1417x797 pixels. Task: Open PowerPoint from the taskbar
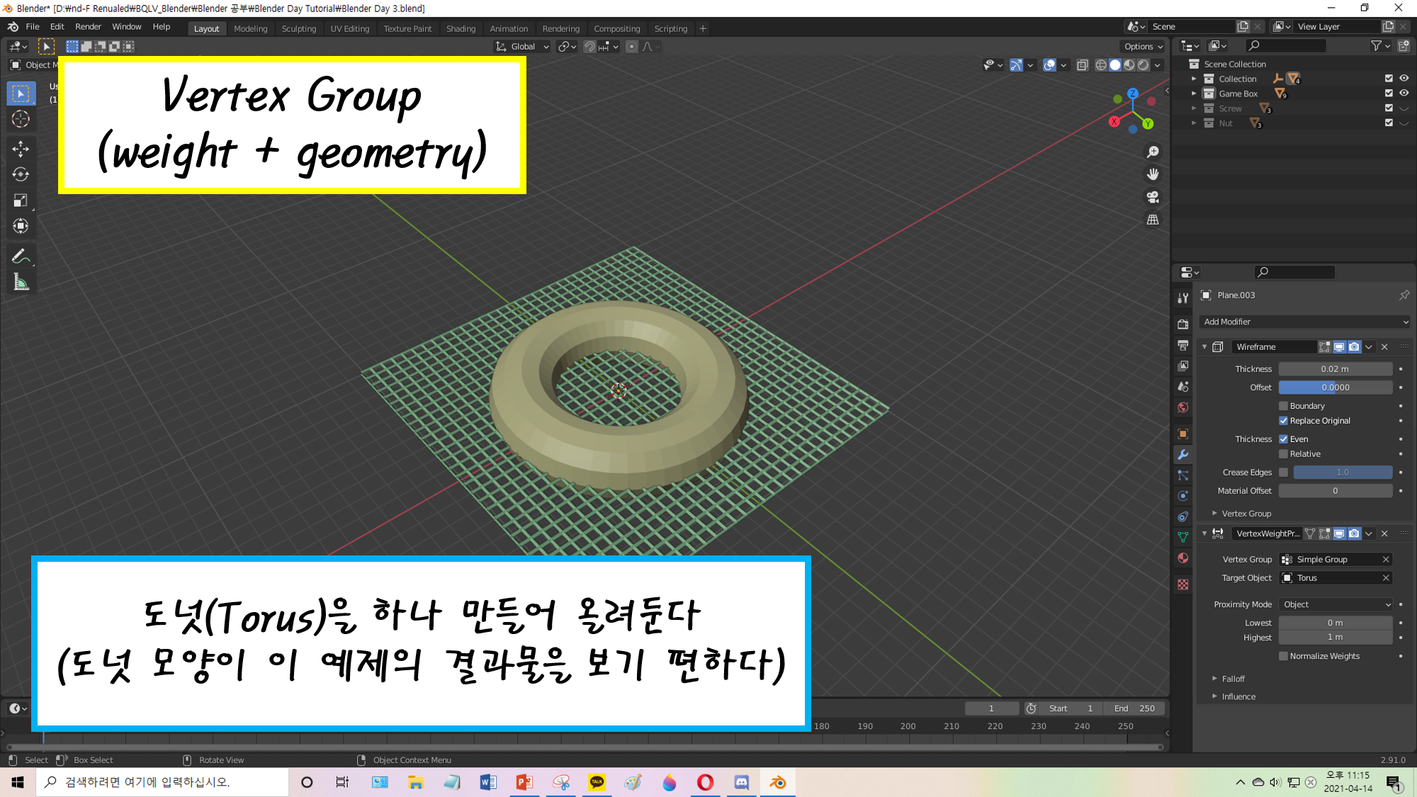pos(524,782)
